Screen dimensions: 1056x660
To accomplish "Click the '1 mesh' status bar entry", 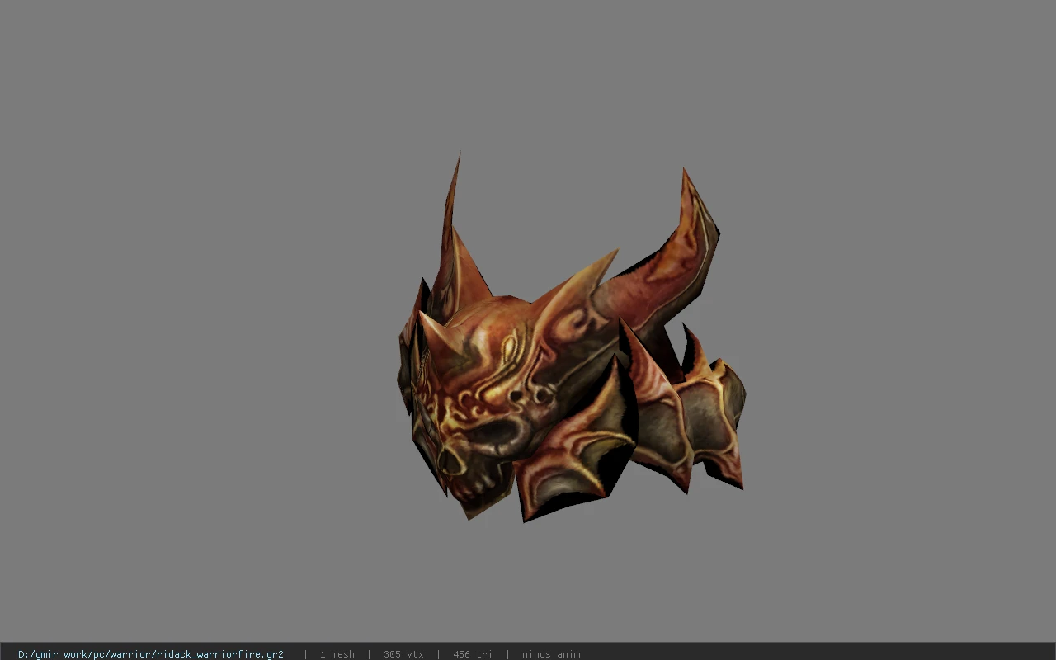I will (x=337, y=654).
